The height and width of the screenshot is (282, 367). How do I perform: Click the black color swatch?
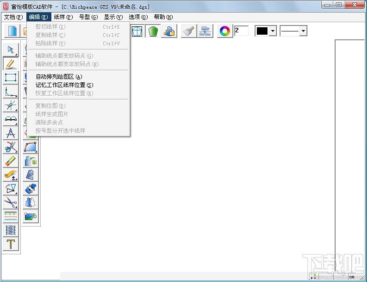tap(262, 31)
